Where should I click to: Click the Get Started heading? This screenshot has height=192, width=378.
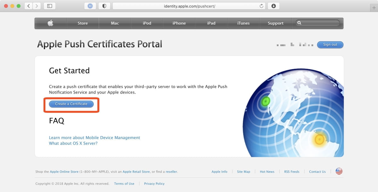[69, 71]
